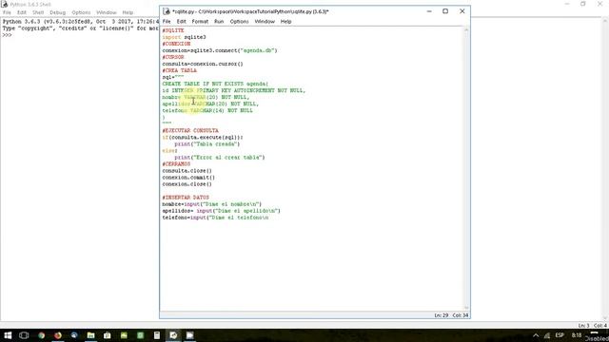Click the print("Tabla creada") line
The width and height of the screenshot is (609, 342).
[207, 143]
